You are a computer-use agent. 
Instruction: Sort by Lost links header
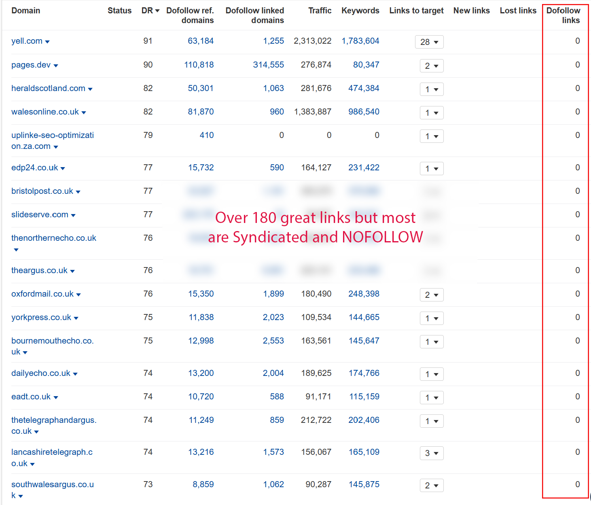518,11
